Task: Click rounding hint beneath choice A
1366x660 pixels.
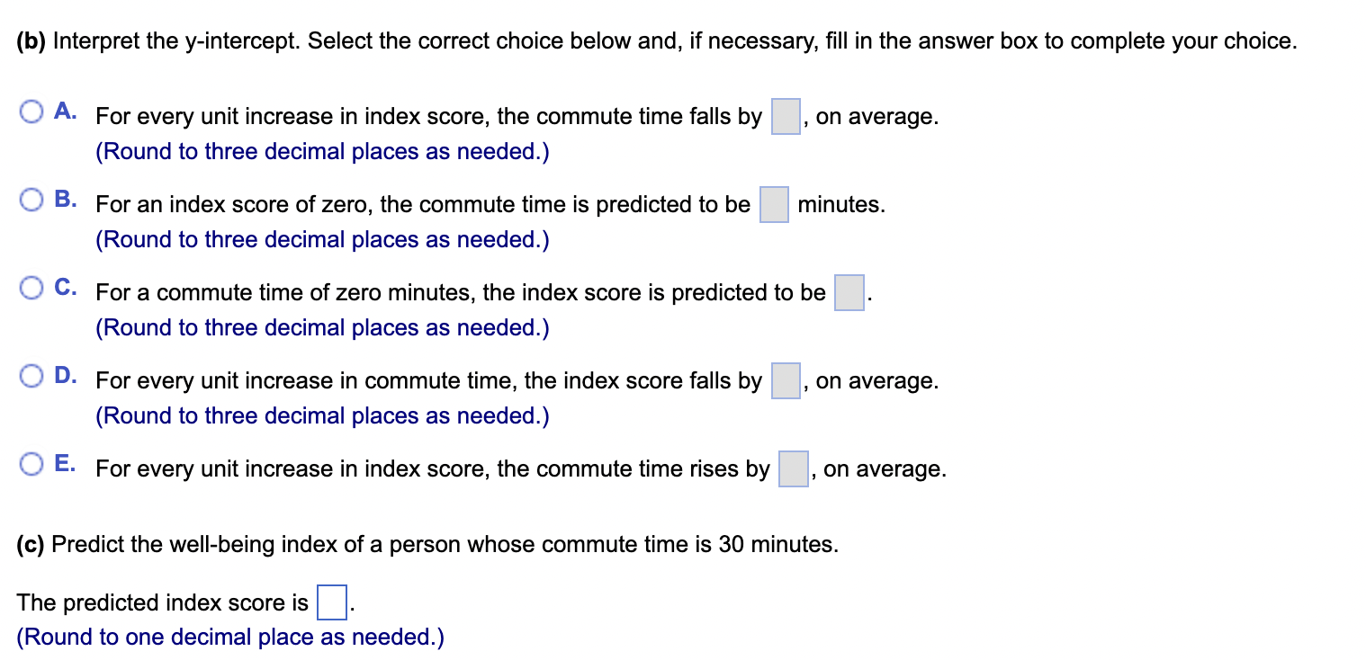Action: tap(322, 152)
